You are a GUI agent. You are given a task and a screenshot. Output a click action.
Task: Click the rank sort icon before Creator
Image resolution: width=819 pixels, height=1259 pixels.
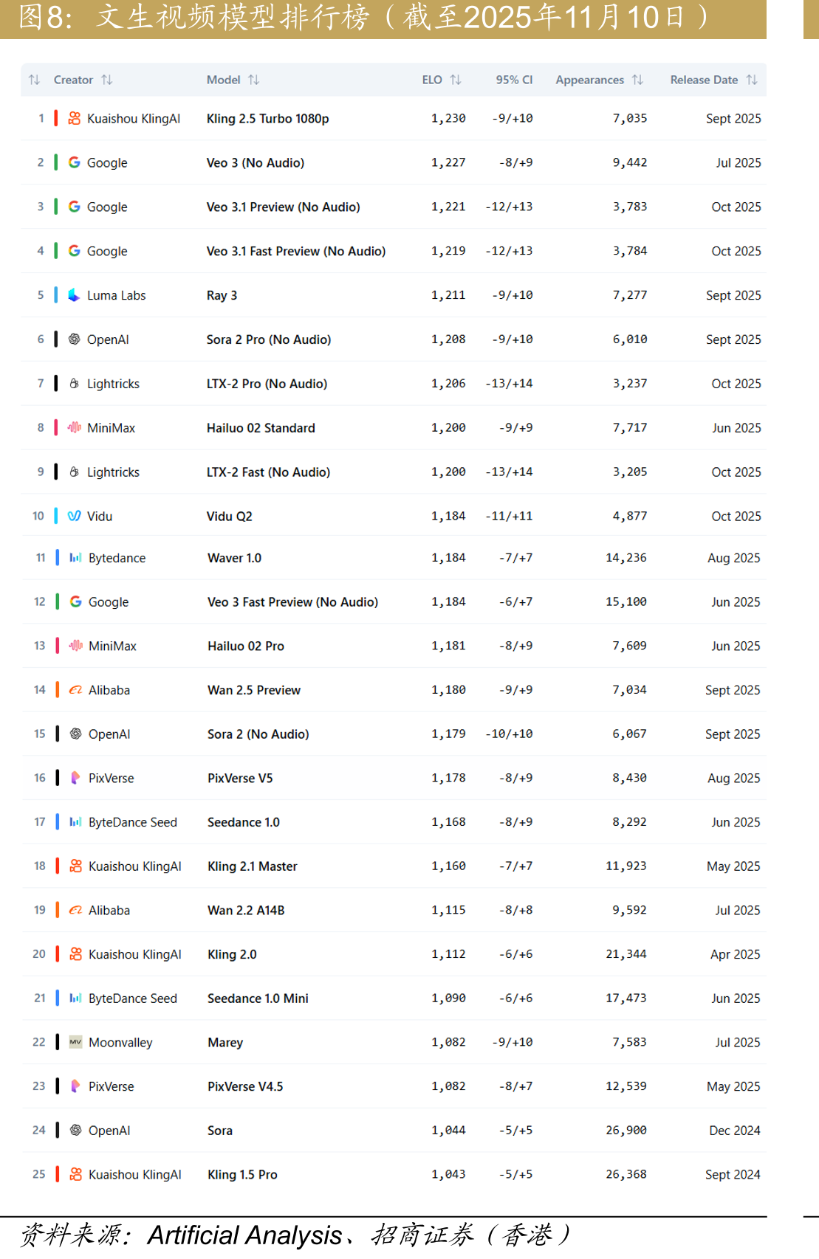34,80
